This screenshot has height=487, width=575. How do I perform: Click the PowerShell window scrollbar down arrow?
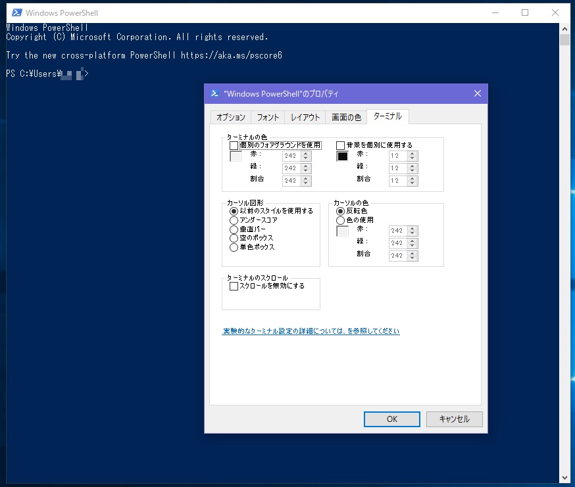[564, 478]
